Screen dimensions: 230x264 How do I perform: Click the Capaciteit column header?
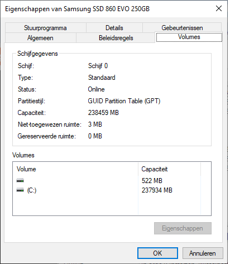click(x=169, y=169)
